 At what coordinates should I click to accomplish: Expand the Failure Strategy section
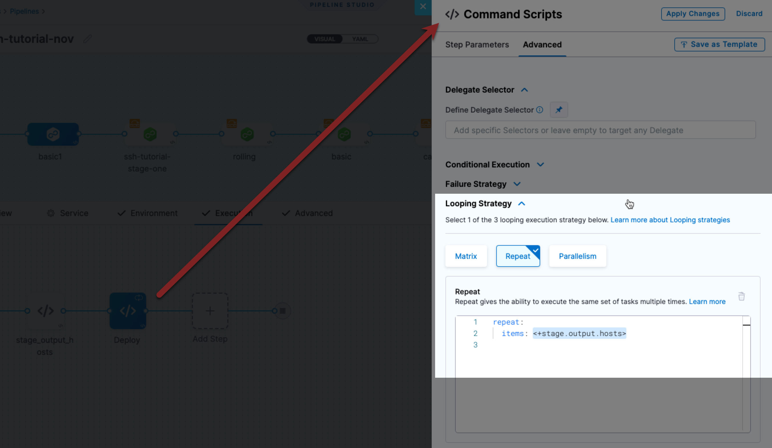[x=517, y=184]
